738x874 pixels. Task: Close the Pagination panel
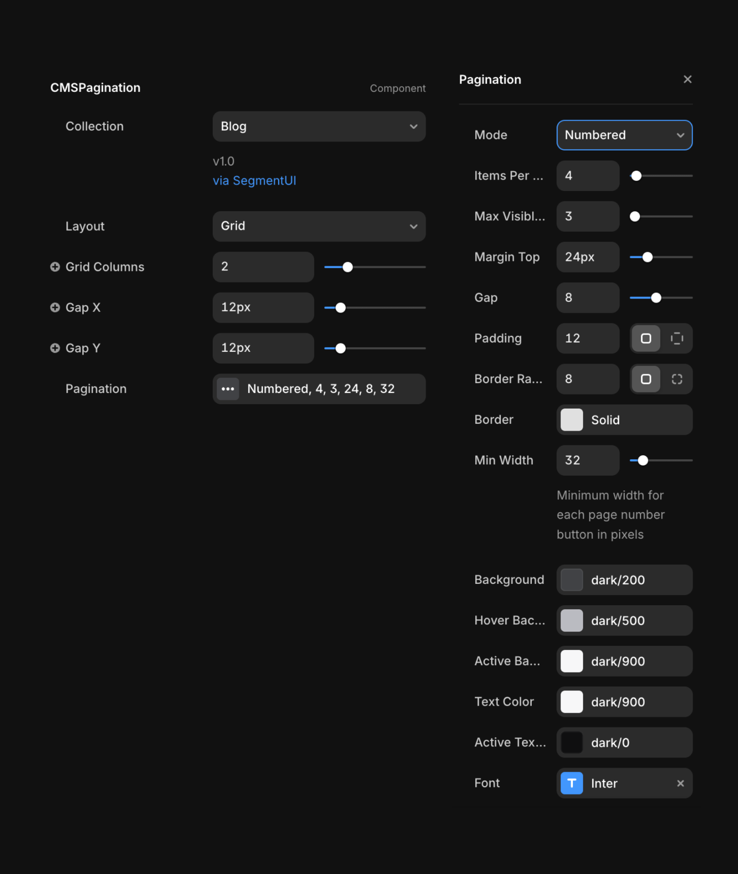(x=687, y=79)
